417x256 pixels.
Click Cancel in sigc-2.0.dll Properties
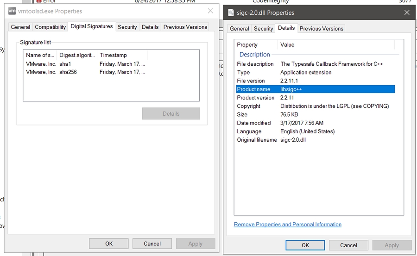coord(348,245)
